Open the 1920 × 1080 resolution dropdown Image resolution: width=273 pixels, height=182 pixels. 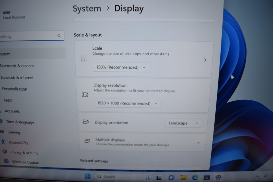(x=127, y=103)
